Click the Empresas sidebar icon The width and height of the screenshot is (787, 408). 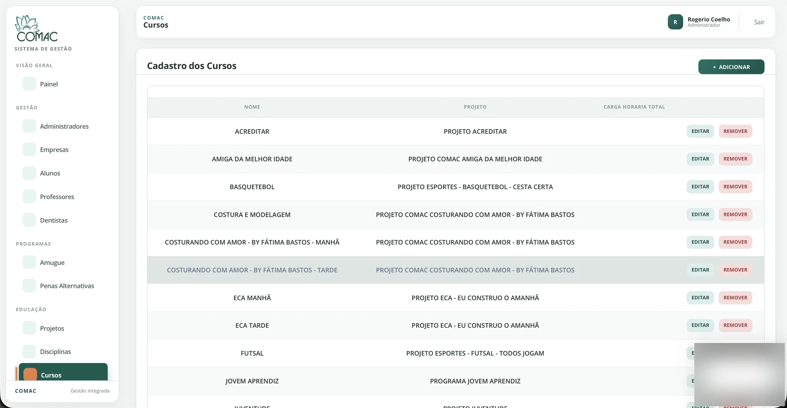click(29, 150)
